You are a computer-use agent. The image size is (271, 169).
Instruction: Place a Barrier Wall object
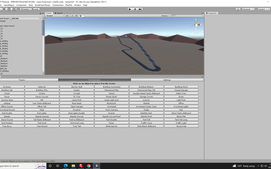77,87
